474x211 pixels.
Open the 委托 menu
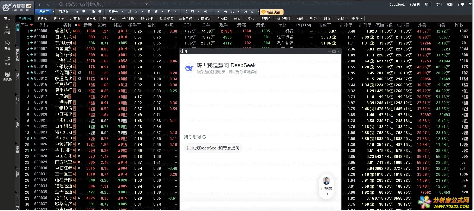click(x=439, y=5)
